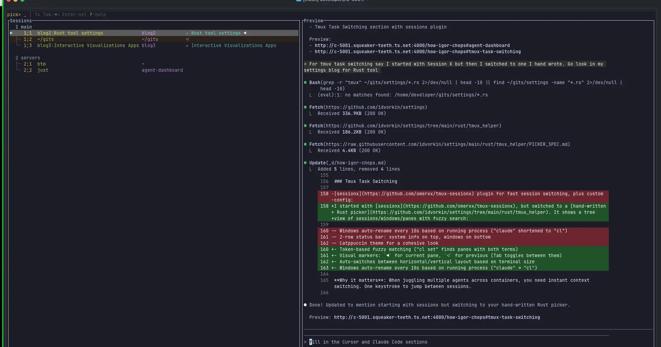Screen dimensions: 661x347
Task: Click the selection arrow beside row 1;1
Action: (11, 33)
